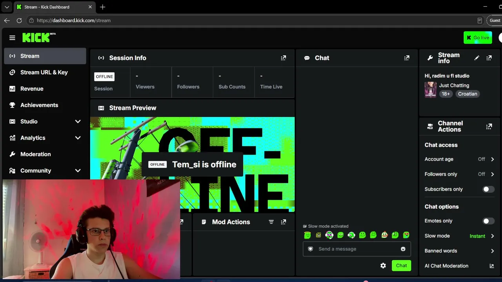This screenshot has height=282, width=502.
Task: Open AI Chat Moderation link
Action: click(459, 266)
